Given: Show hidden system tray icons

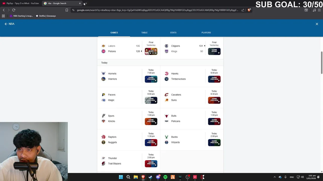Looking at the screenshot, I should pyautogui.click(x=275, y=177).
